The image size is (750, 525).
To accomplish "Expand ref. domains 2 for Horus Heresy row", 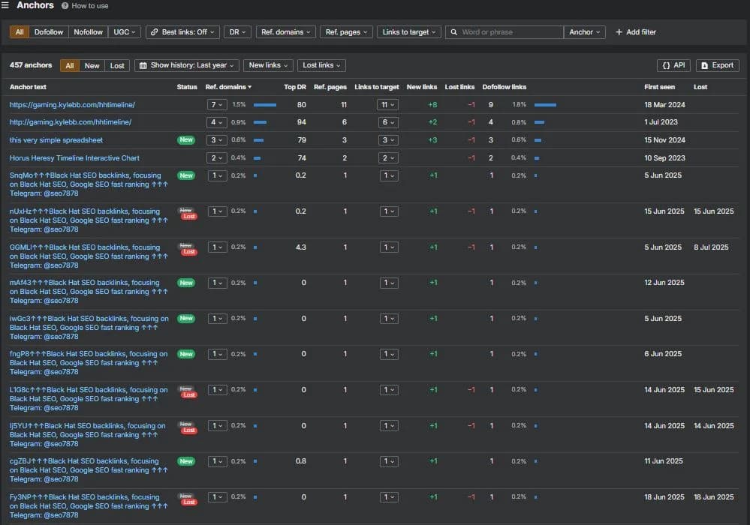I will pyautogui.click(x=217, y=158).
